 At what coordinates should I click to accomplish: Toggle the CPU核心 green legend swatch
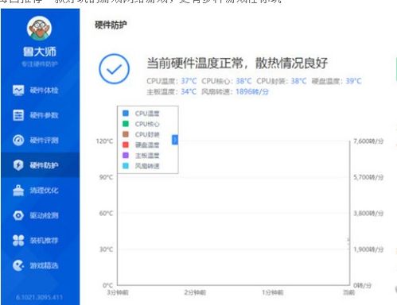click(x=126, y=124)
